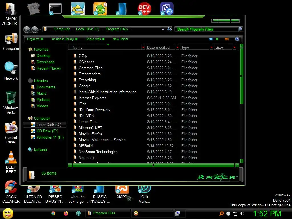The width and height of the screenshot is (292, 219).
Task: Click the change view icon in toolbar
Action: point(211,39)
